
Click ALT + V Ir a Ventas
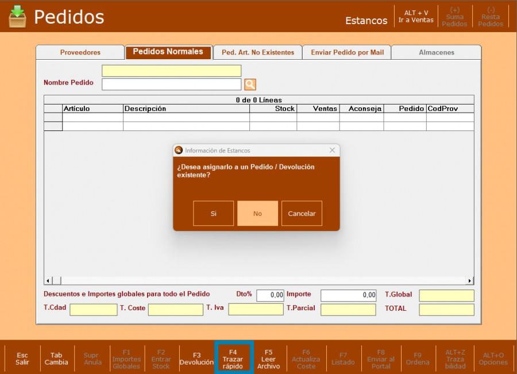pyautogui.click(x=416, y=17)
